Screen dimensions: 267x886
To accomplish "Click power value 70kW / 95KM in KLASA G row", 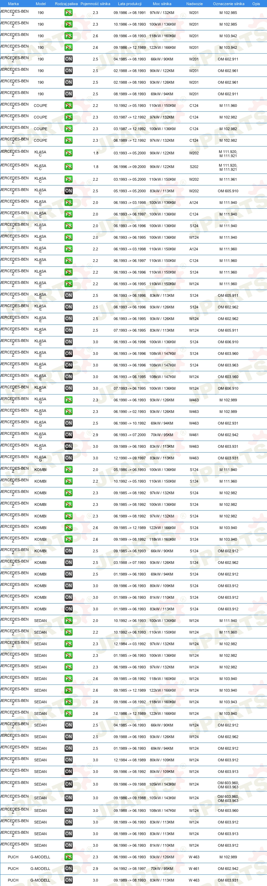I will coord(162,435).
